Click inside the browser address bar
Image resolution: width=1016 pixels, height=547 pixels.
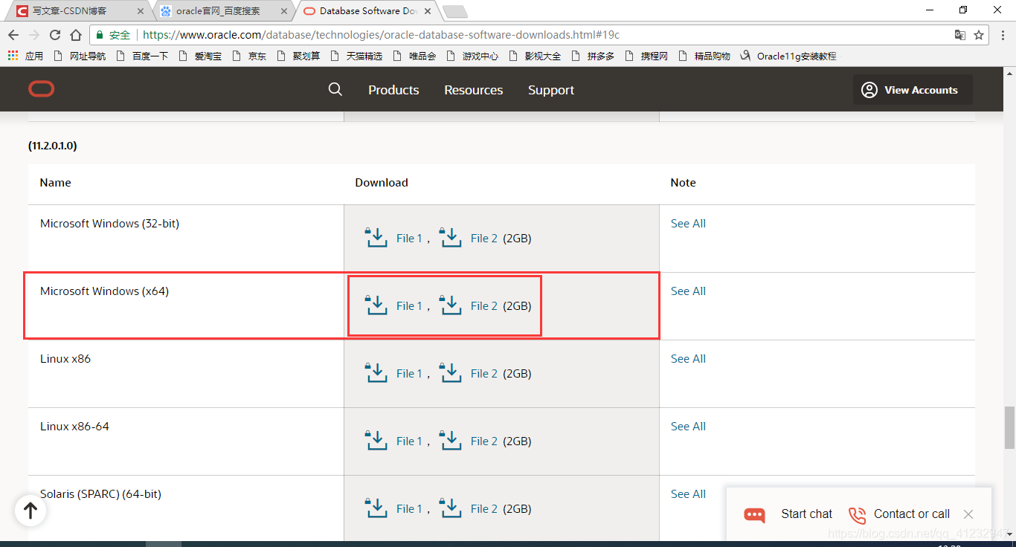tap(446, 34)
